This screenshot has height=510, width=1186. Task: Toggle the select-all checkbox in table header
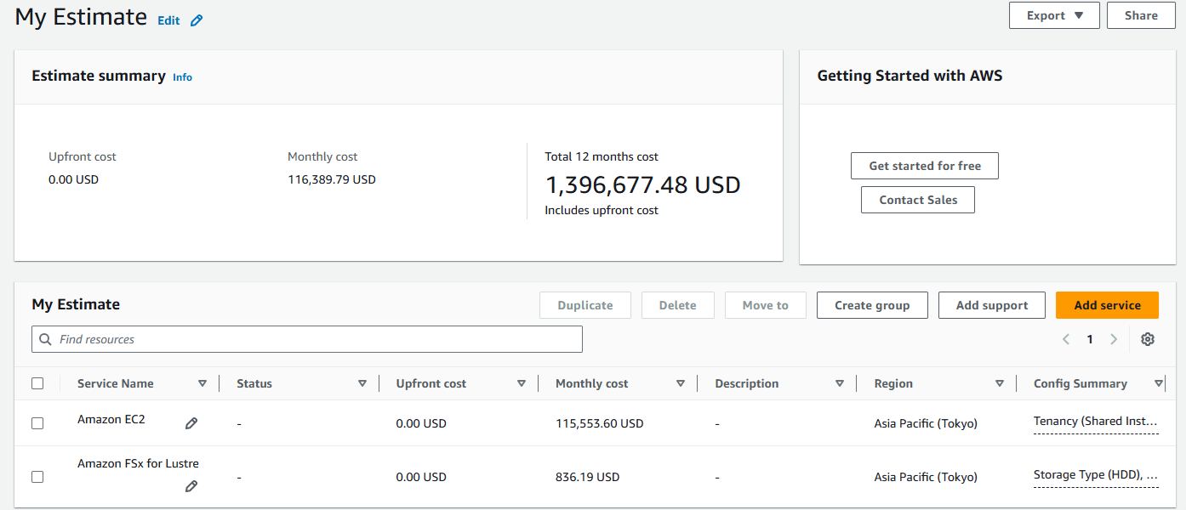[x=37, y=383]
